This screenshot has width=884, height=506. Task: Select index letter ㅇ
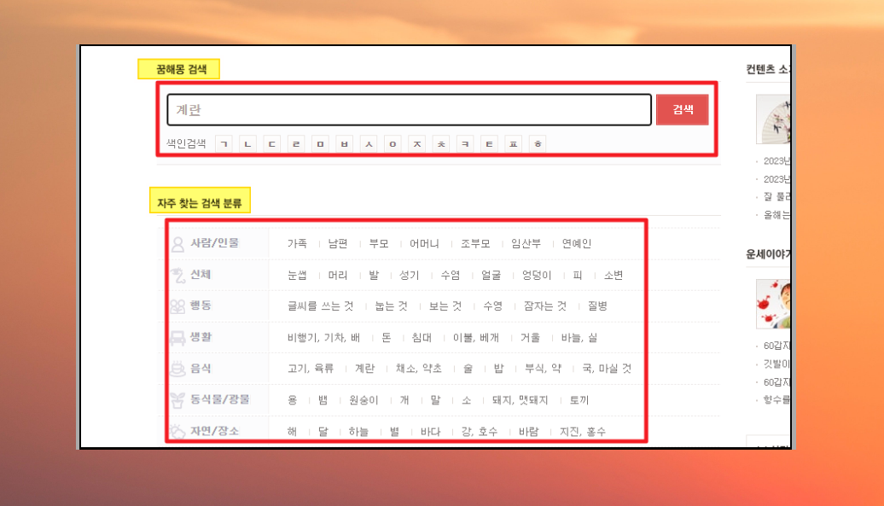pos(393,143)
